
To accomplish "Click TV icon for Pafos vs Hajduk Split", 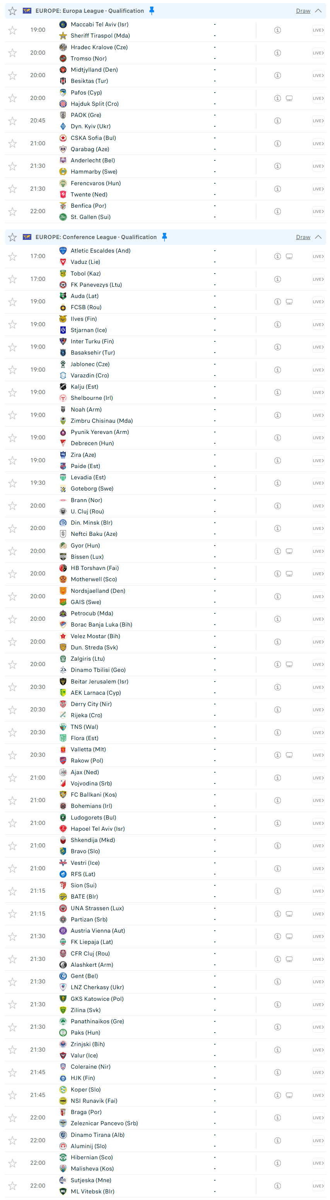I will tap(289, 98).
